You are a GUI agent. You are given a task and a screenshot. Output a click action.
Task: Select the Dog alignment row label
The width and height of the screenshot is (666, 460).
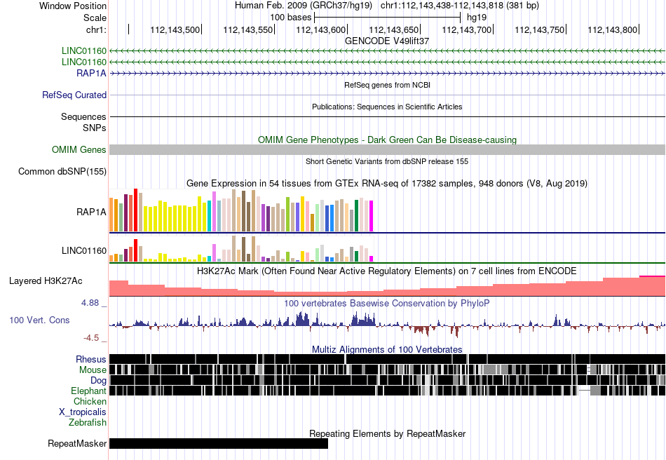tap(98, 381)
